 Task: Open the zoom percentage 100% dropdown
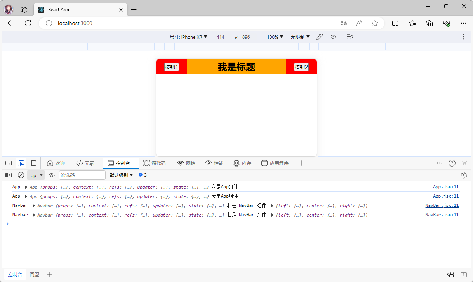275,37
